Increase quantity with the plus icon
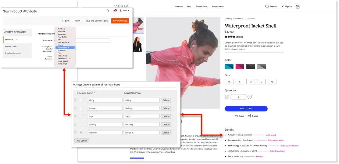Image resolution: width=339 pixels, height=164 pixels. [250, 97]
